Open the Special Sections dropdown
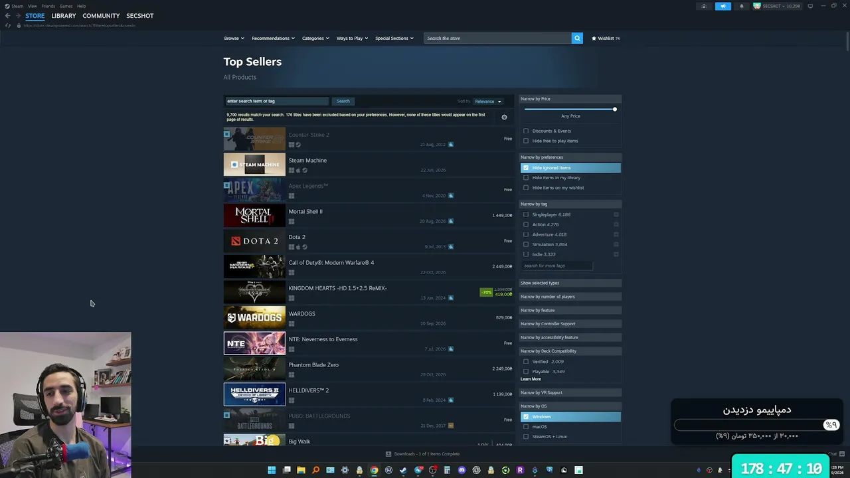Image resolution: width=850 pixels, height=478 pixels. tap(394, 38)
